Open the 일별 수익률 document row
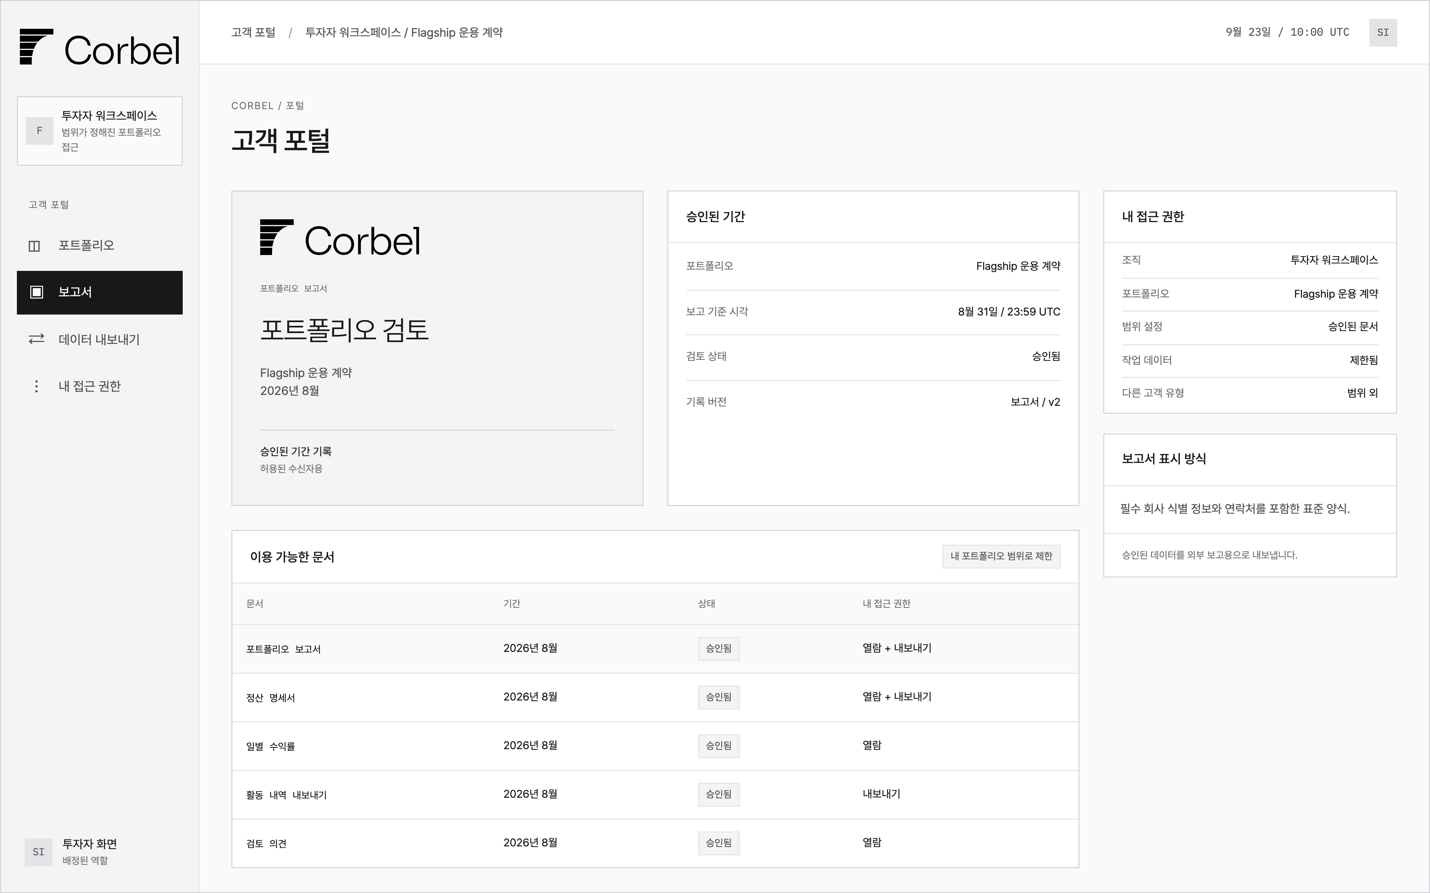 point(655,746)
